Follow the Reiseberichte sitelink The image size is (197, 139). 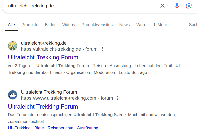[x=60, y=128]
